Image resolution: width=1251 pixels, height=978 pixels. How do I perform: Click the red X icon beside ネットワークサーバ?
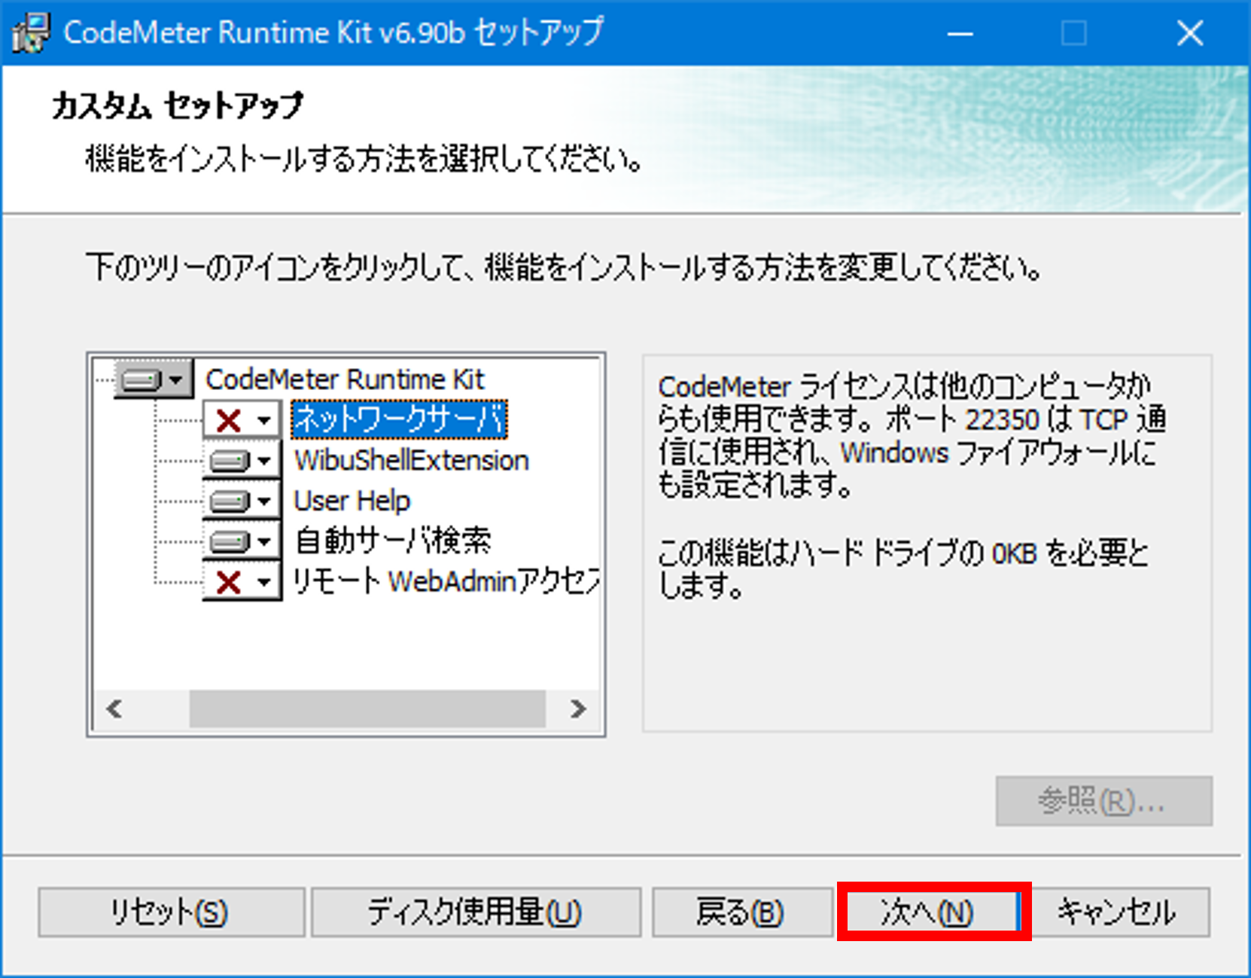[229, 420]
